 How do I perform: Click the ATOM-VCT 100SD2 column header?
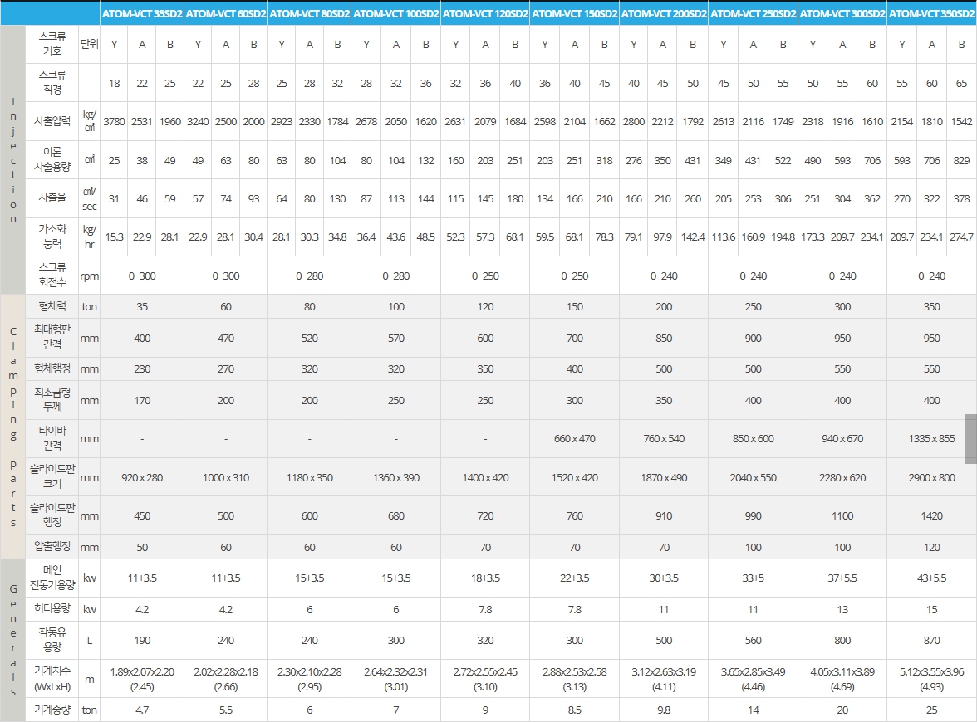click(395, 13)
